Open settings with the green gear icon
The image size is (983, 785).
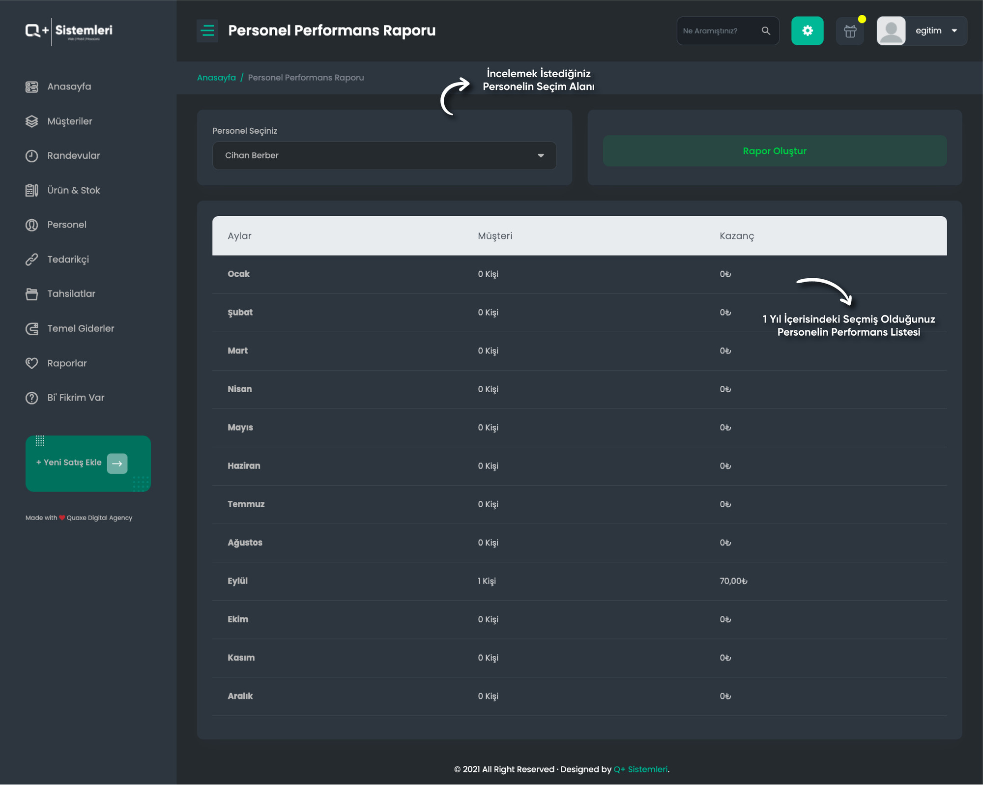click(807, 31)
